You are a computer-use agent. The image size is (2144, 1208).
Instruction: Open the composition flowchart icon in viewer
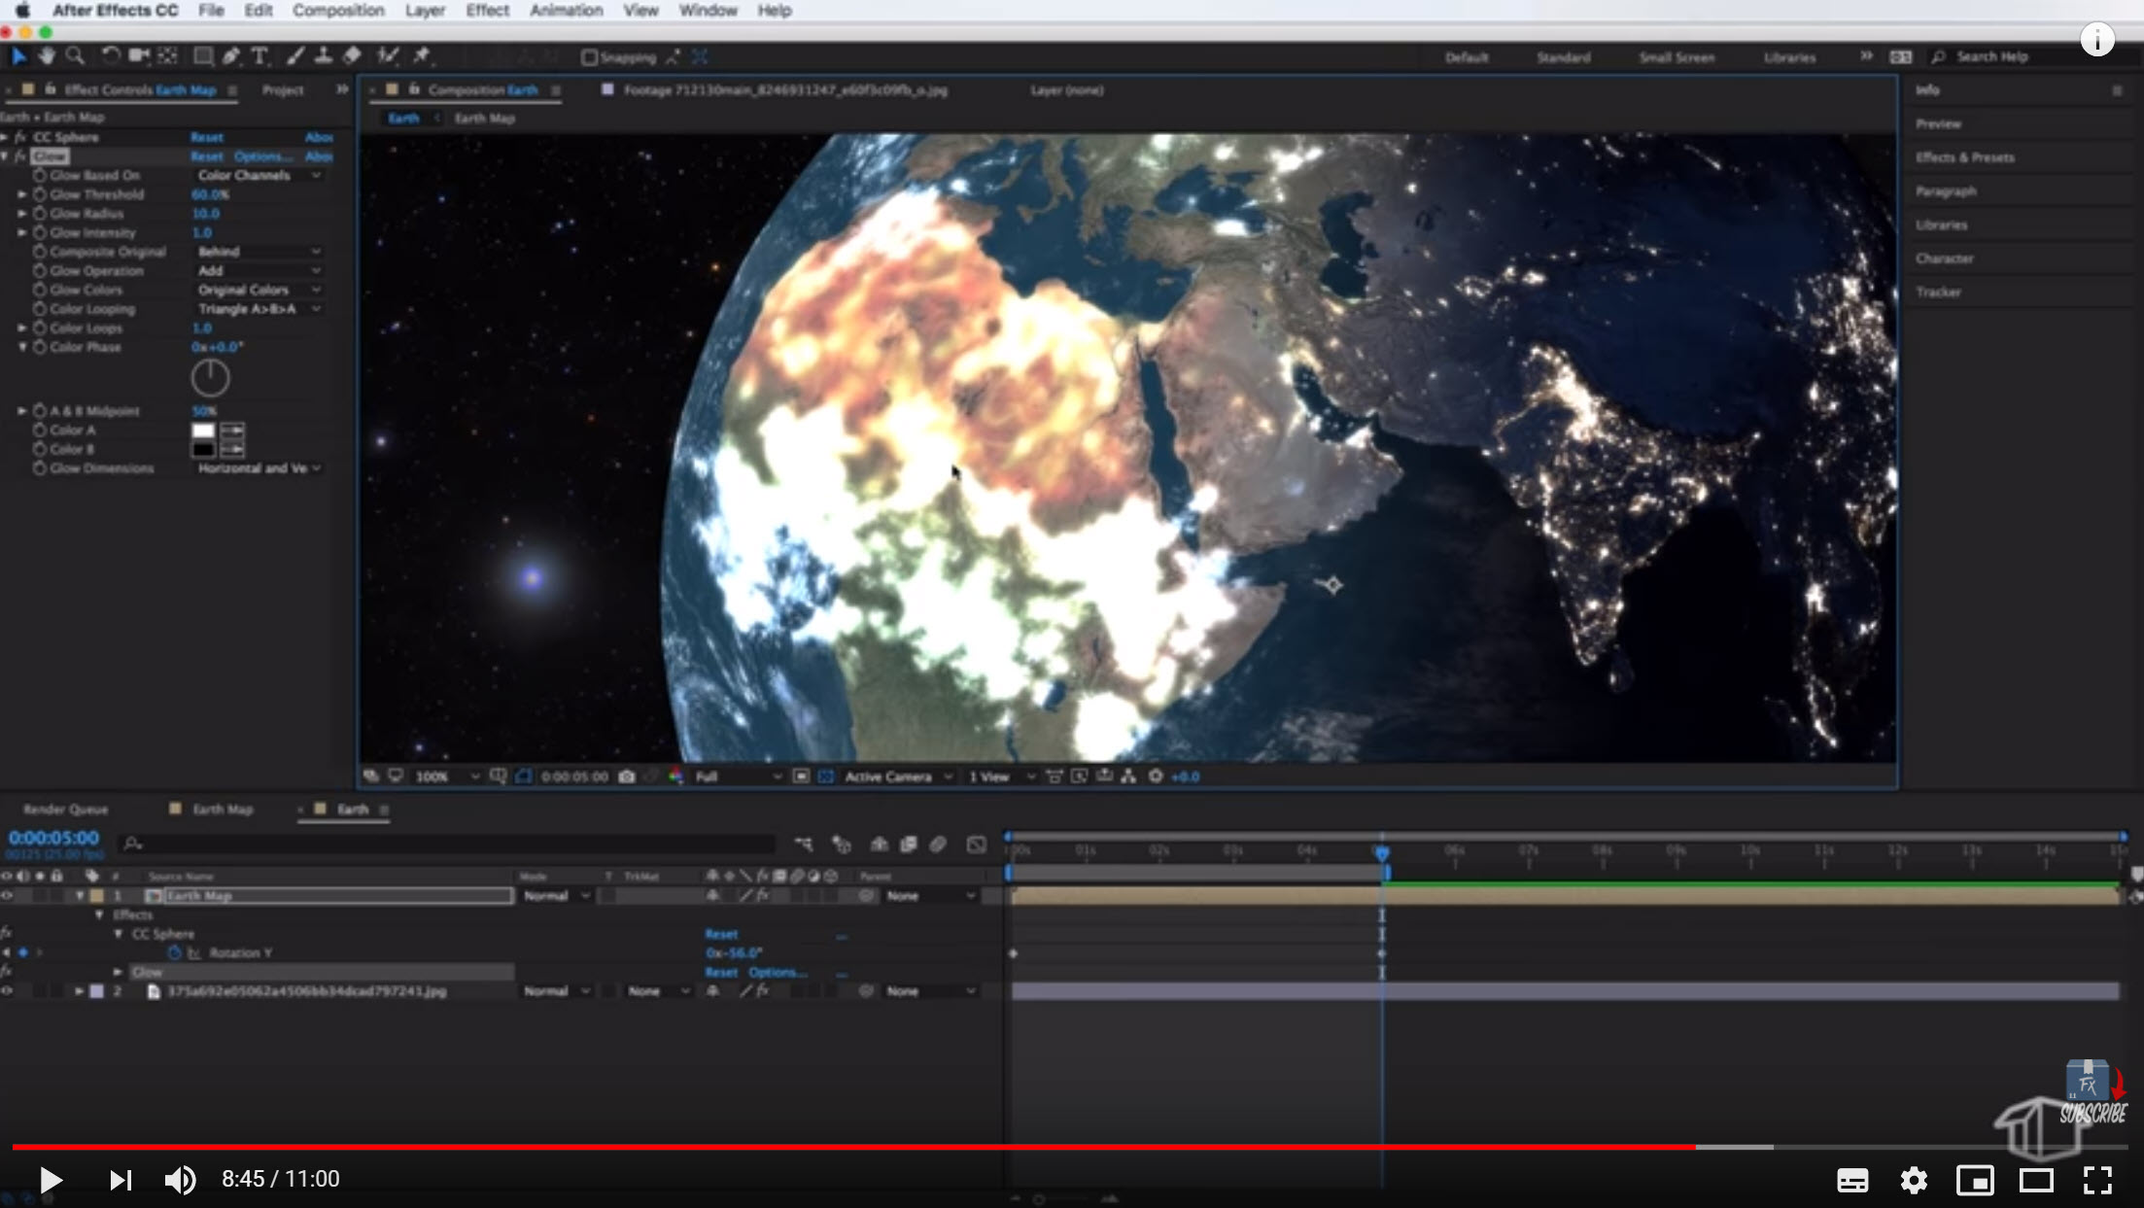1128,777
